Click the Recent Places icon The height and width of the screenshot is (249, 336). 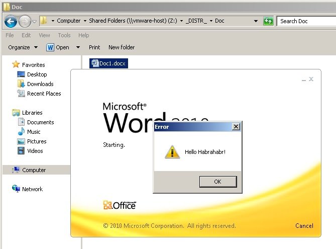click(x=21, y=94)
